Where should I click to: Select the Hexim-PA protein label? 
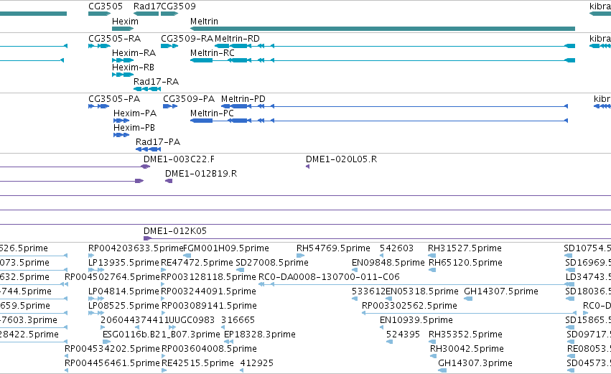(135, 113)
